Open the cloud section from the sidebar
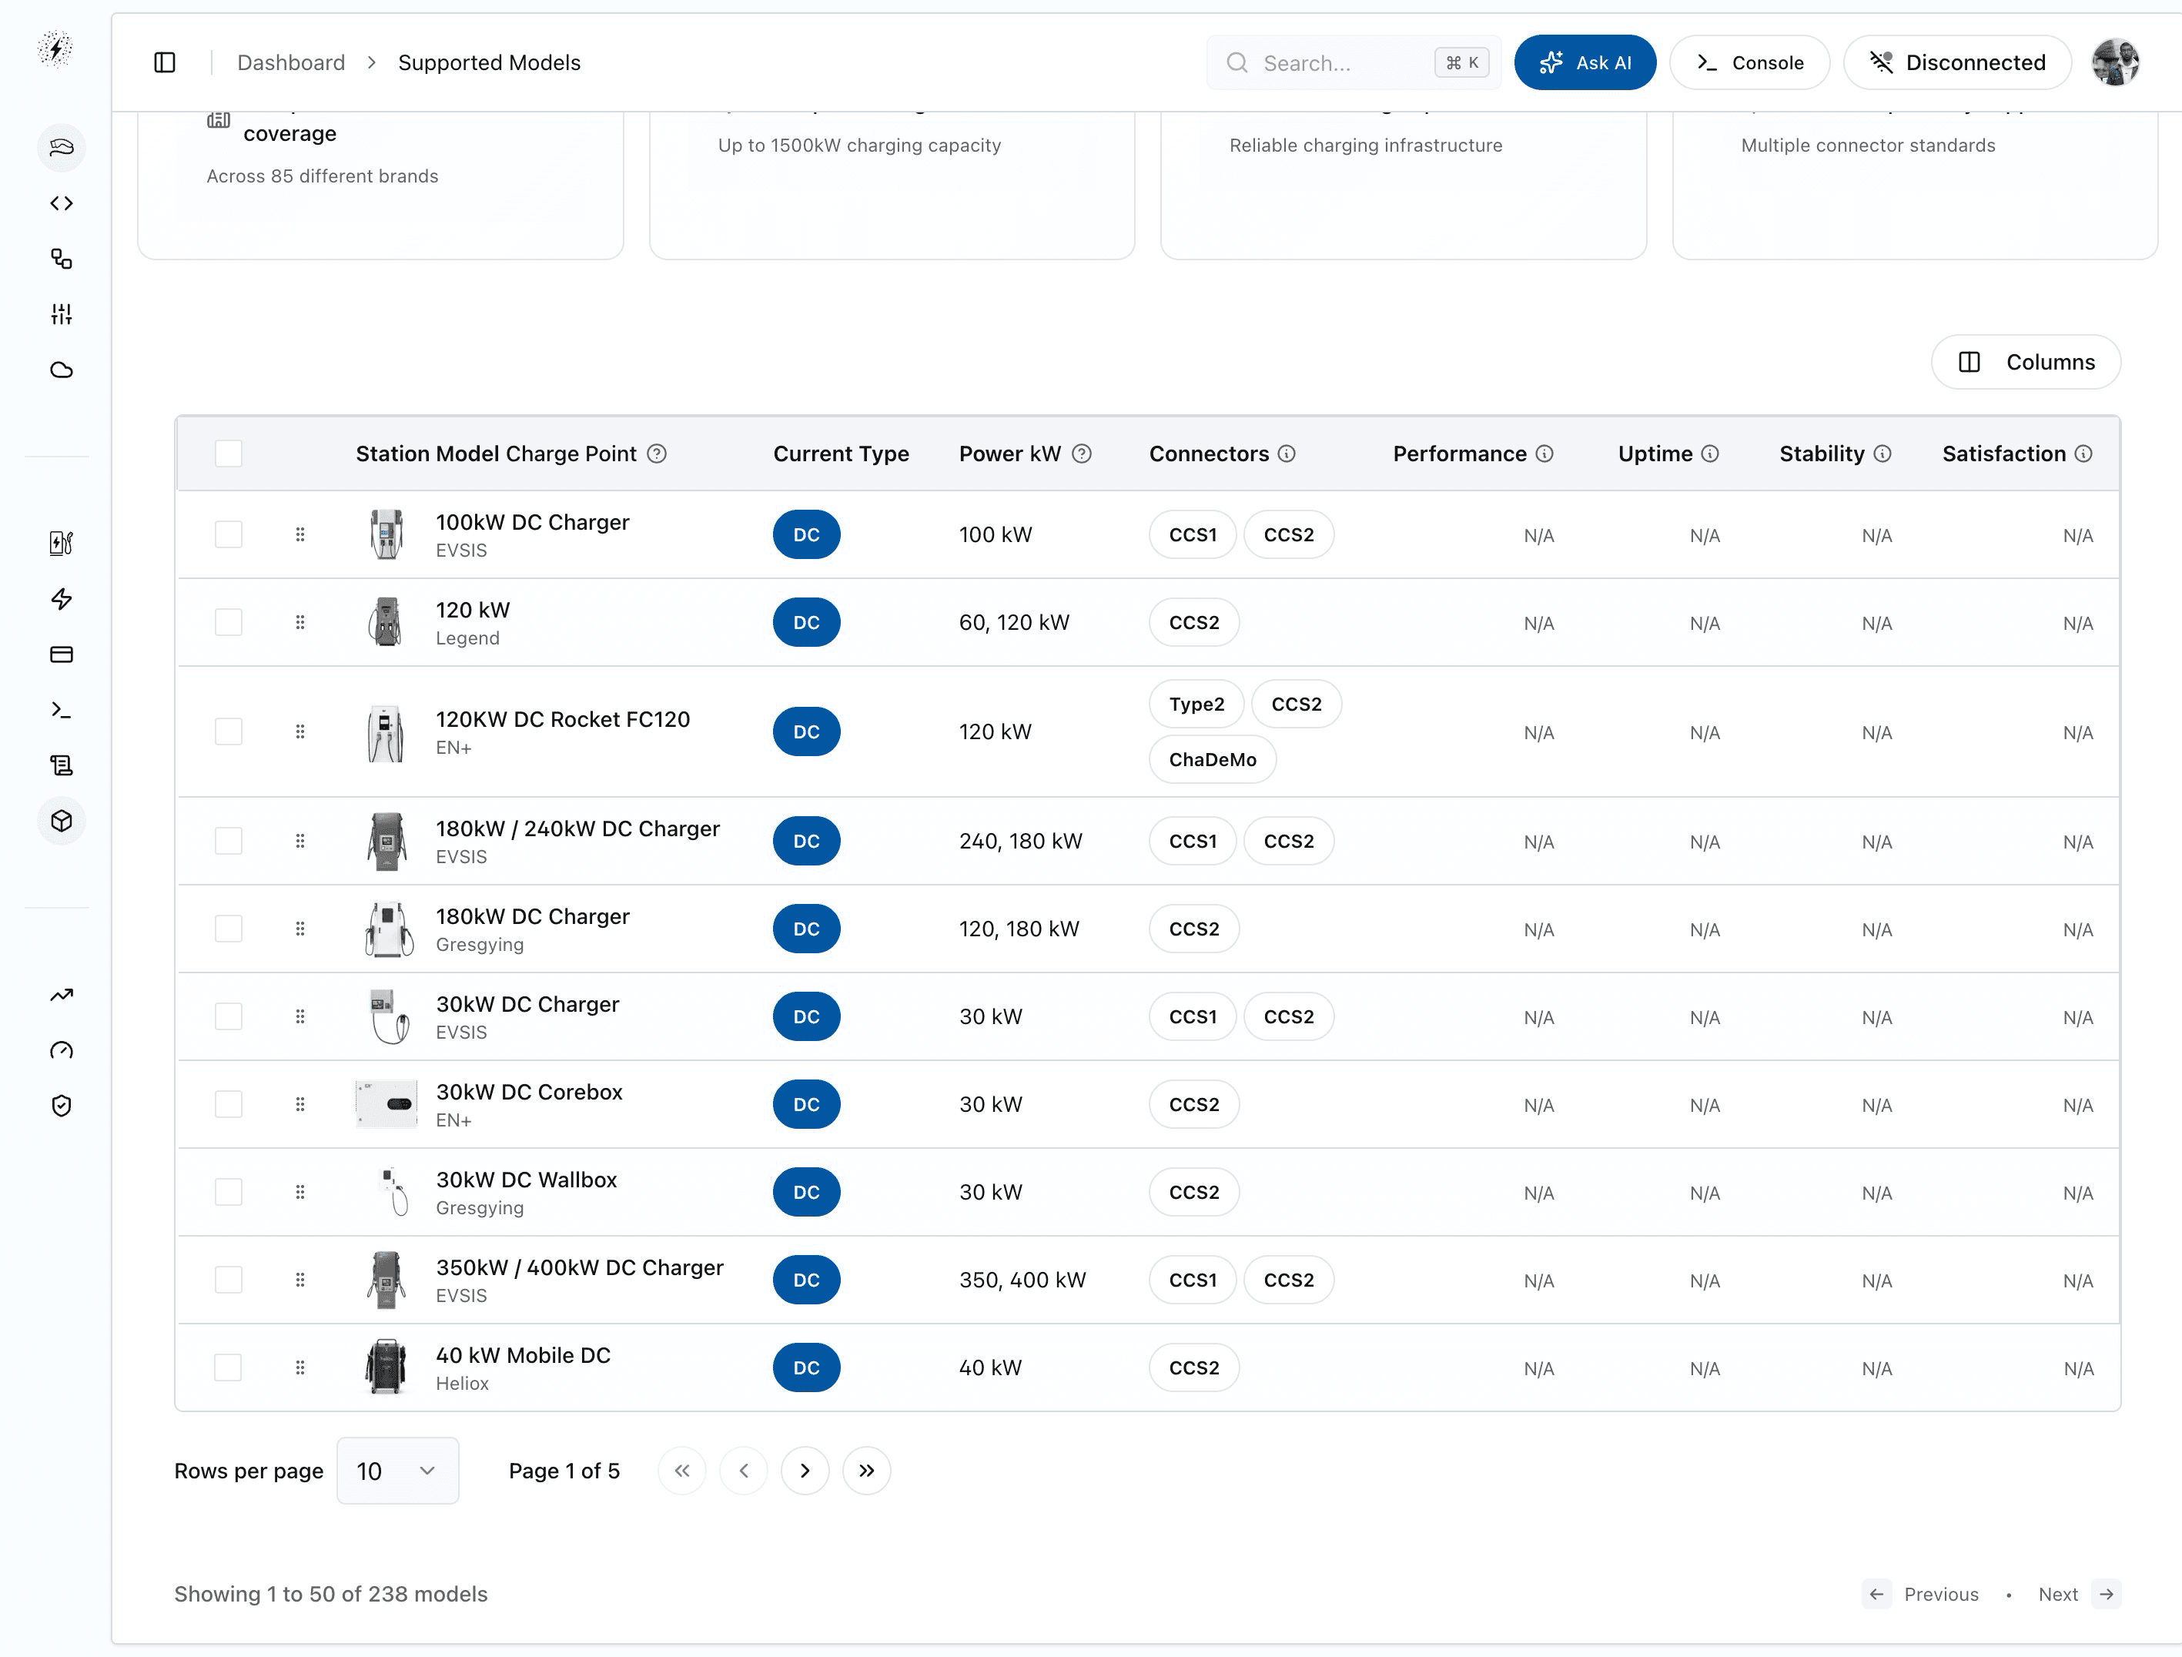 tap(61, 370)
